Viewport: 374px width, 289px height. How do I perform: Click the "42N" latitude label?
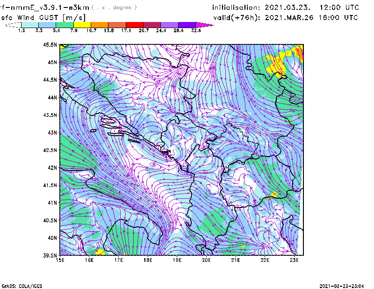(x=52, y=168)
